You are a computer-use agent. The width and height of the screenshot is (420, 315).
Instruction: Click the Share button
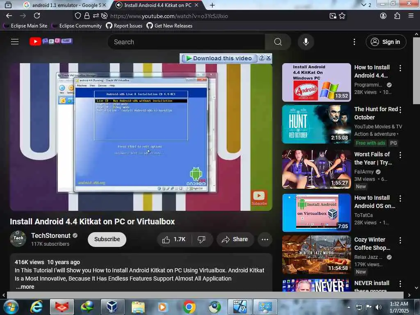tap(235, 239)
